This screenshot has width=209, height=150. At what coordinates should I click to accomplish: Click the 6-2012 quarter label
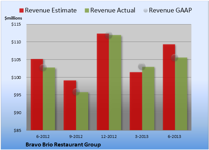click(43, 136)
